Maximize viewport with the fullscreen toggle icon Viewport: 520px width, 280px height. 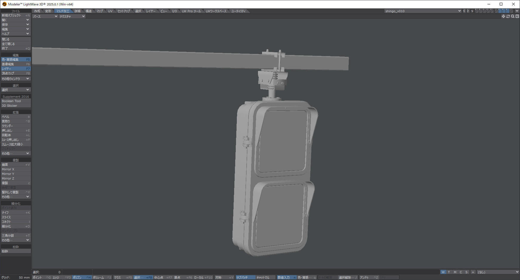pyautogui.click(x=517, y=16)
